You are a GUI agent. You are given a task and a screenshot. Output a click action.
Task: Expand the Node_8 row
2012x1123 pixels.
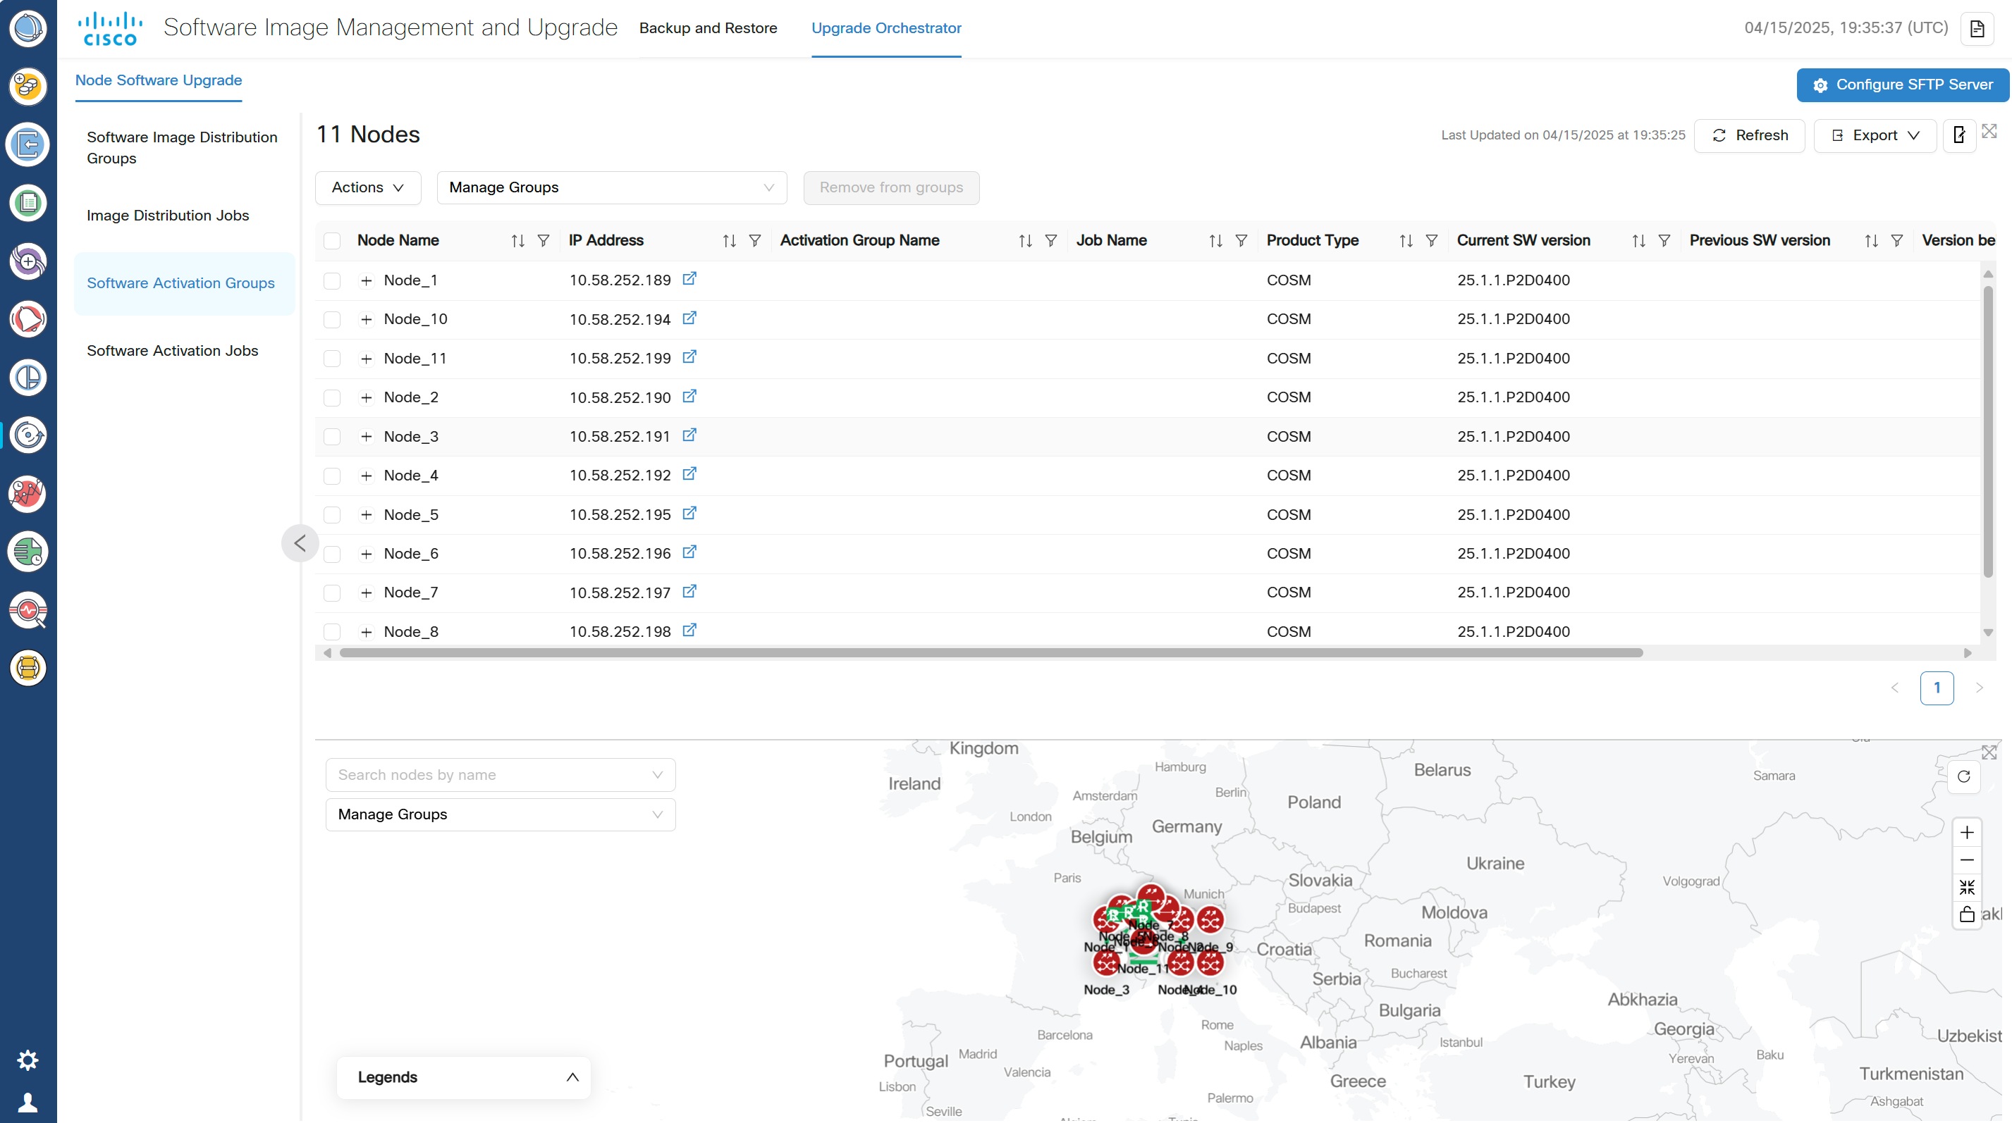click(x=367, y=631)
